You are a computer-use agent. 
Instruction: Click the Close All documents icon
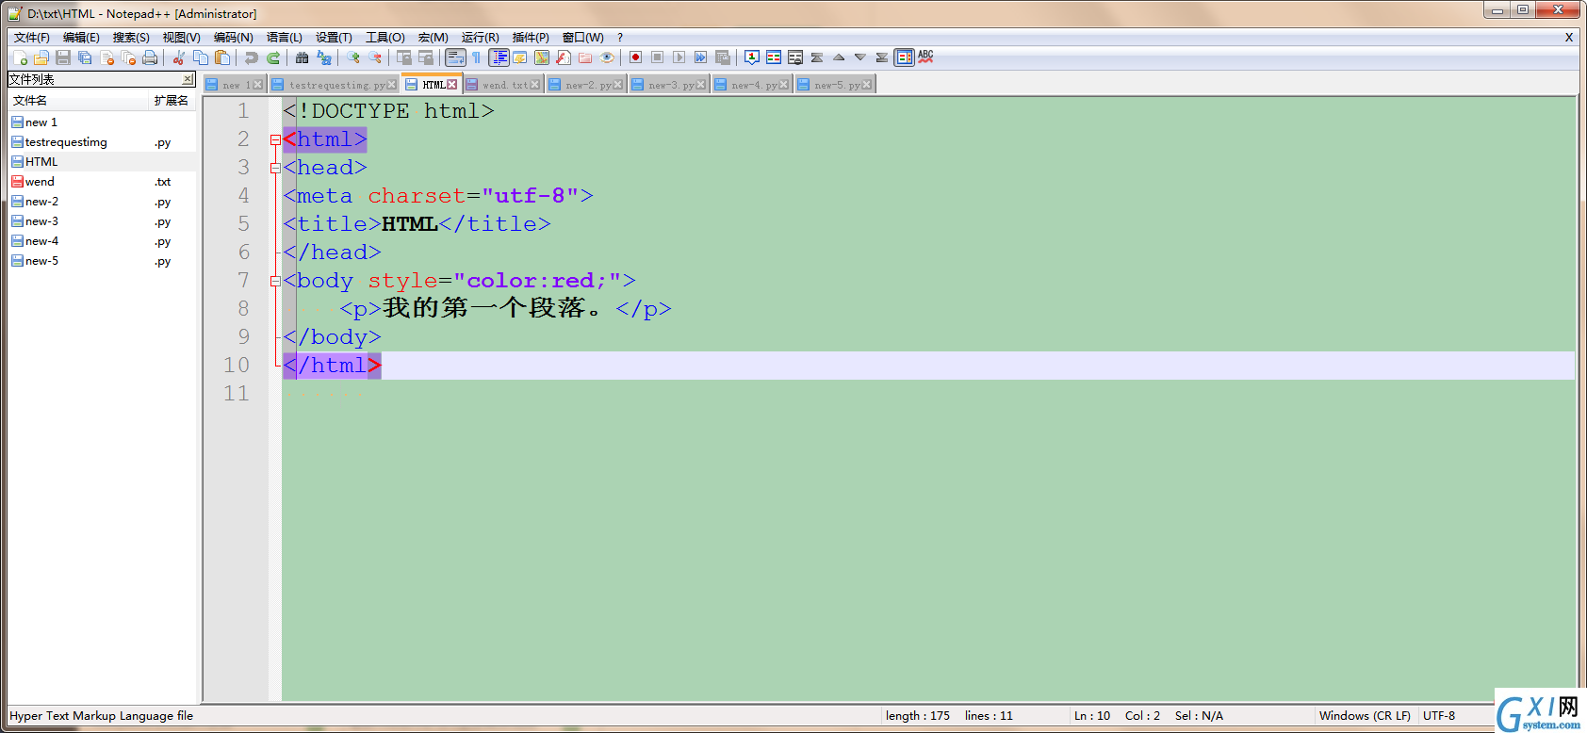pos(128,57)
